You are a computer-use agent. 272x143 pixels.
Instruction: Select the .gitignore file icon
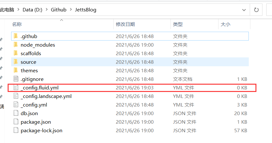(x=16, y=79)
